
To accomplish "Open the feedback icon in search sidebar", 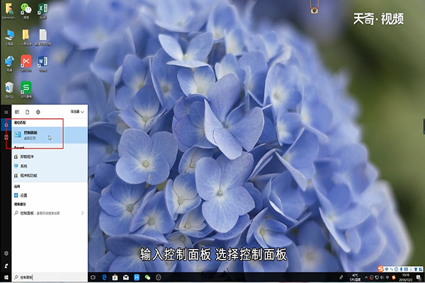I will click(6, 266).
